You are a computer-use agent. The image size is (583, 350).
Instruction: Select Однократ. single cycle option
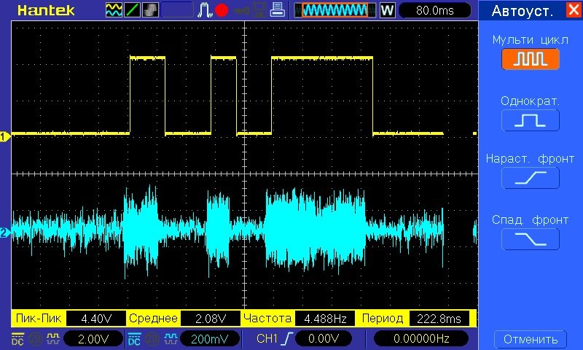(530, 120)
